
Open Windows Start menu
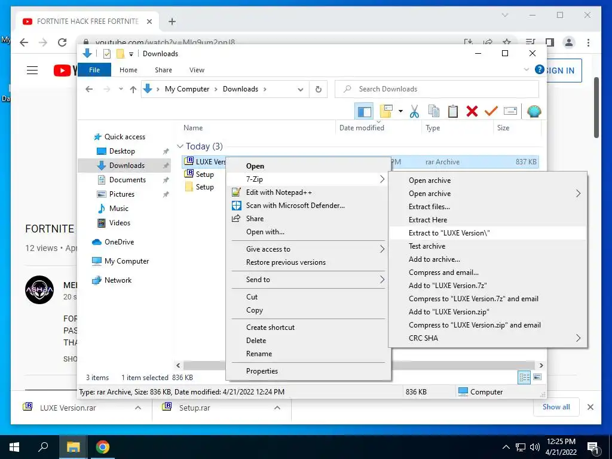coord(14,447)
